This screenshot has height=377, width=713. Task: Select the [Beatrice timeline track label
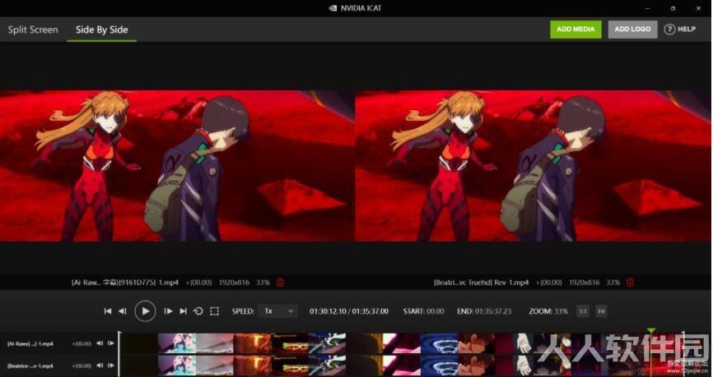(x=30, y=366)
